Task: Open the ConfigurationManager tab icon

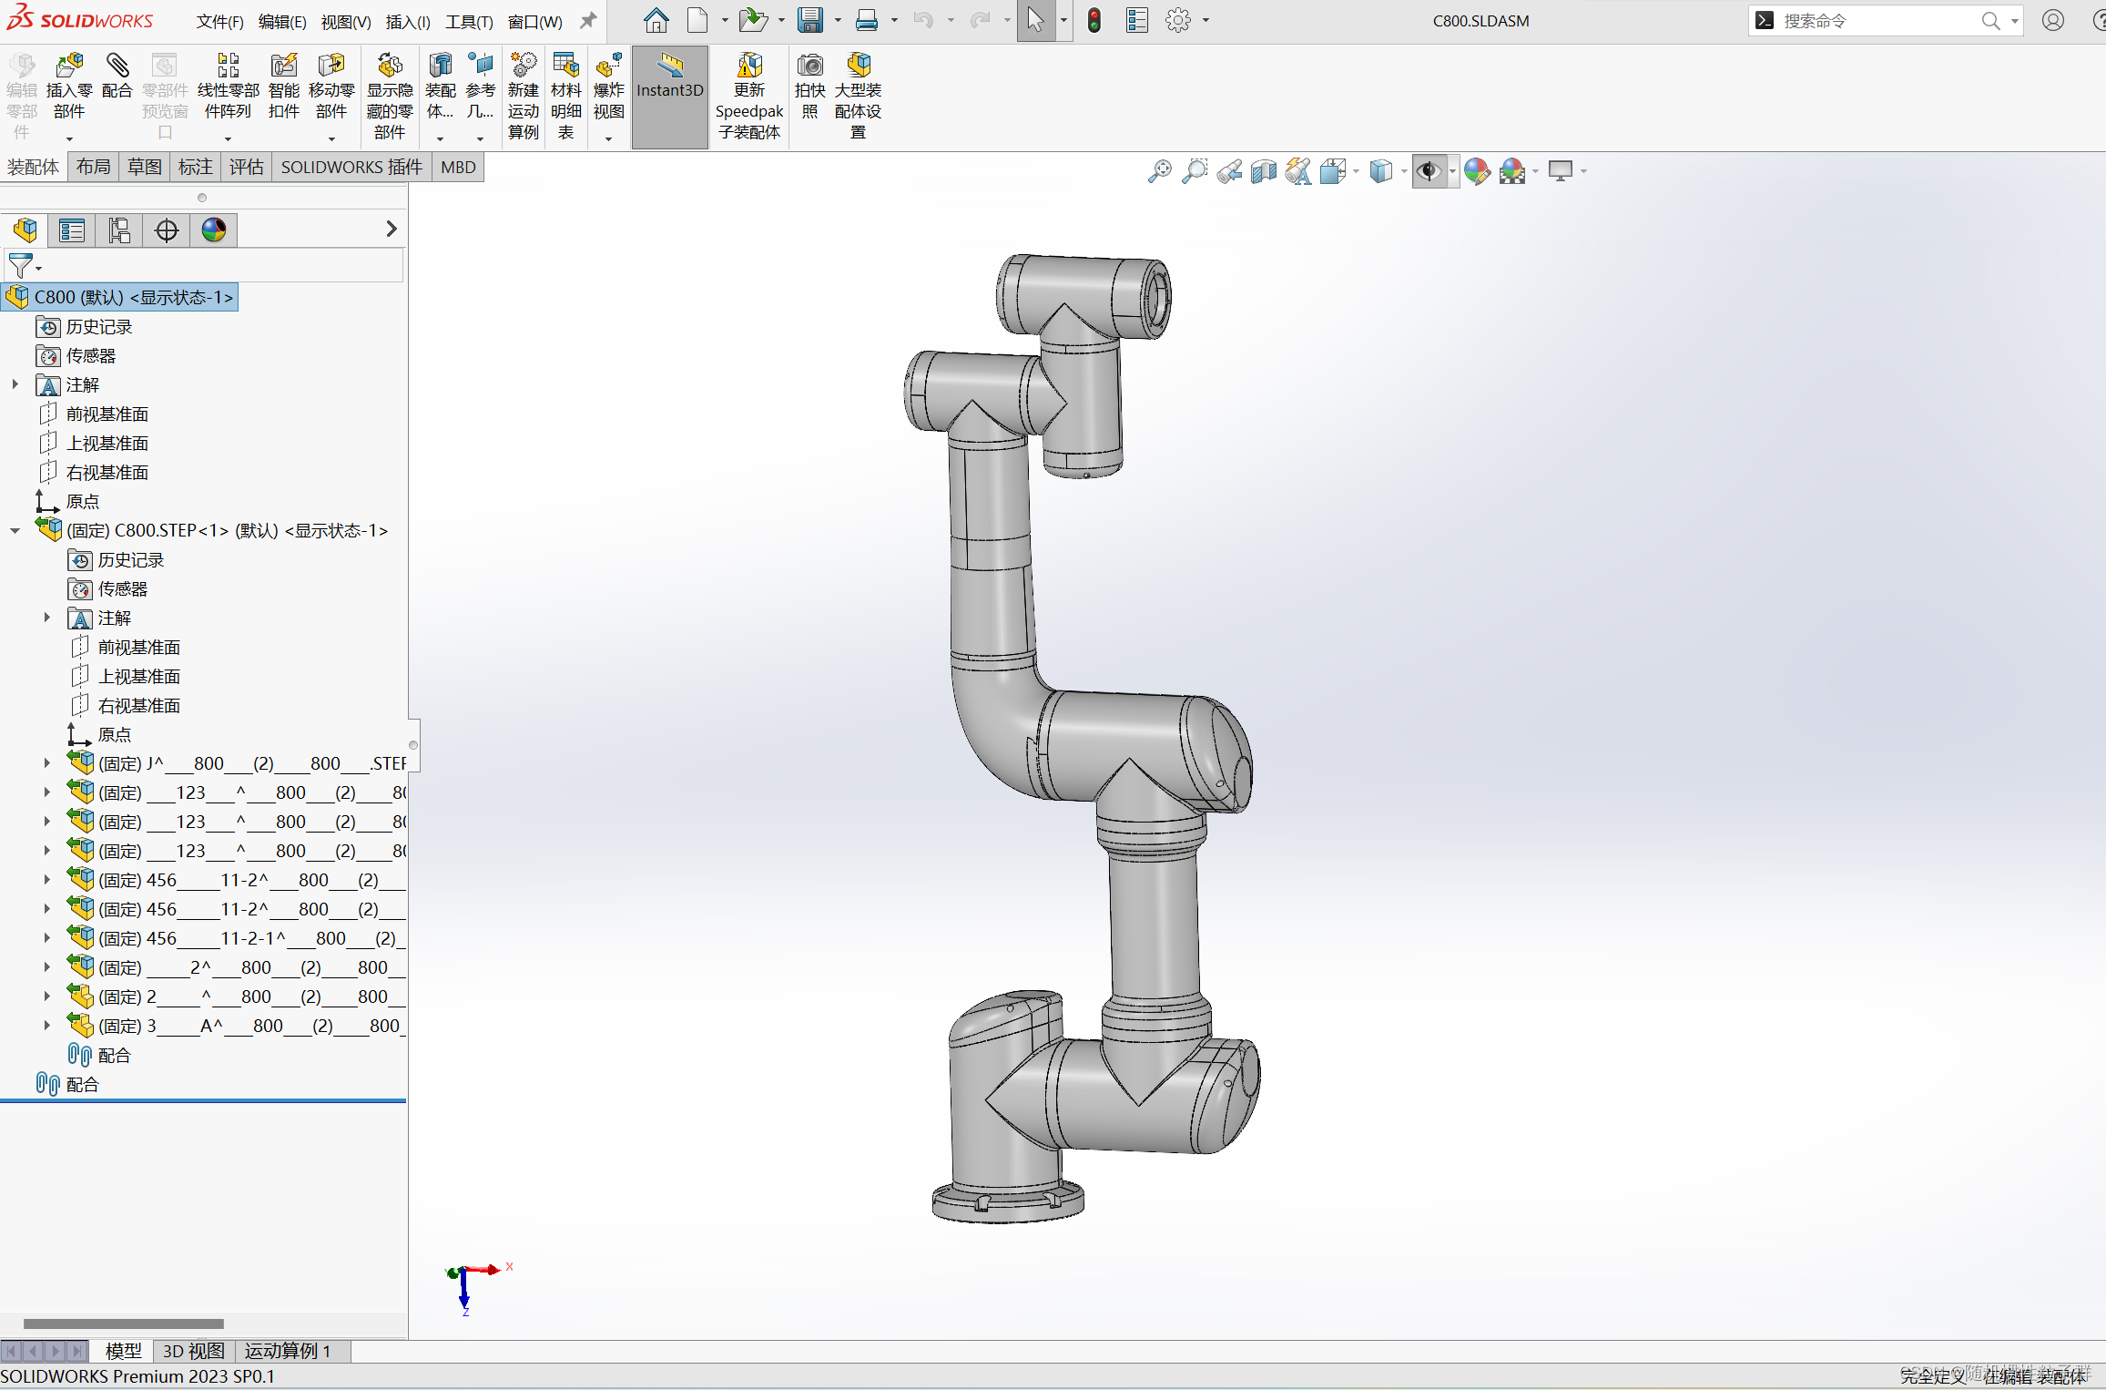Action: click(x=119, y=230)
